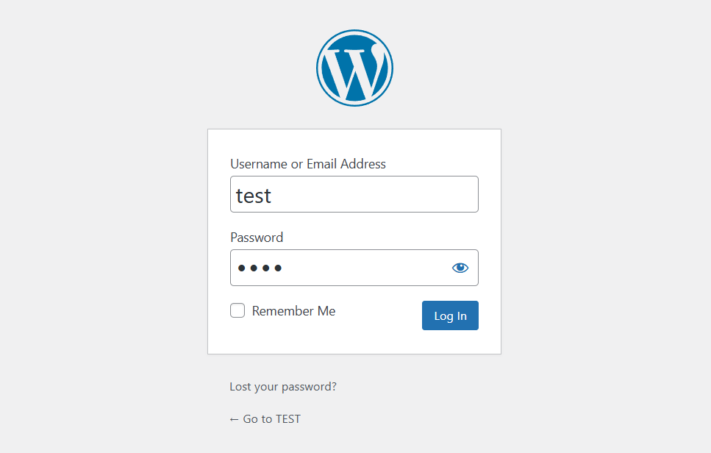
Task: Click the dotted password entry box
Action: [346, 268]
